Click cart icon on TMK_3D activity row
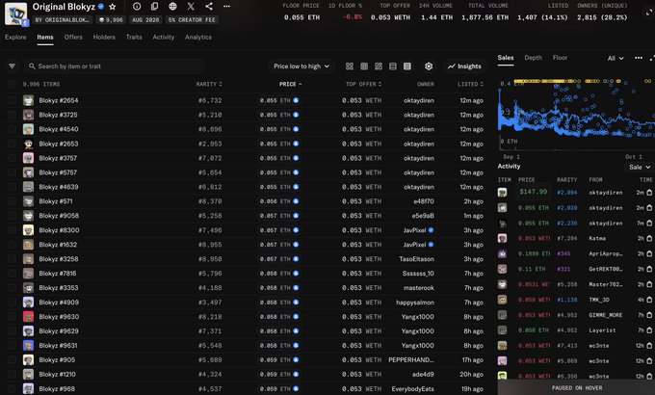The height and width of the screenshot is (395, 655). coord(649,300)
